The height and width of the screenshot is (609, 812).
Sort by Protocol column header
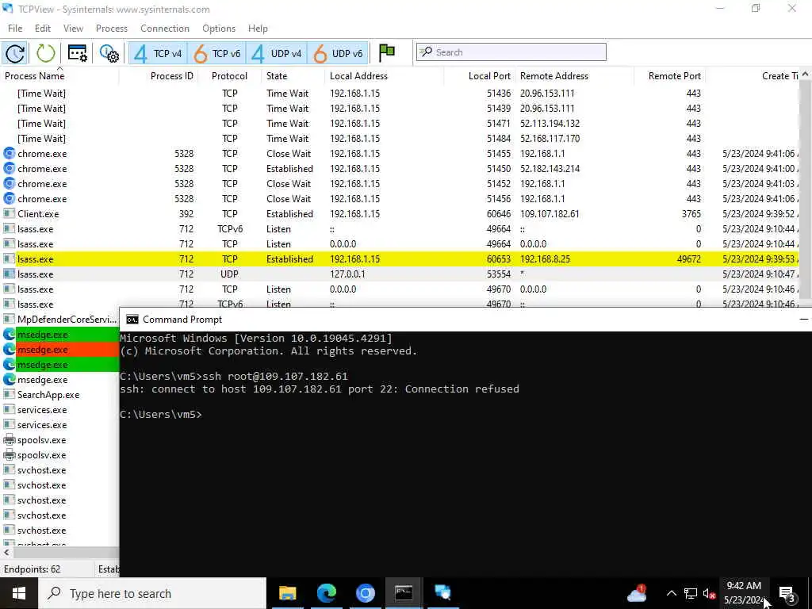click(229, 76)
